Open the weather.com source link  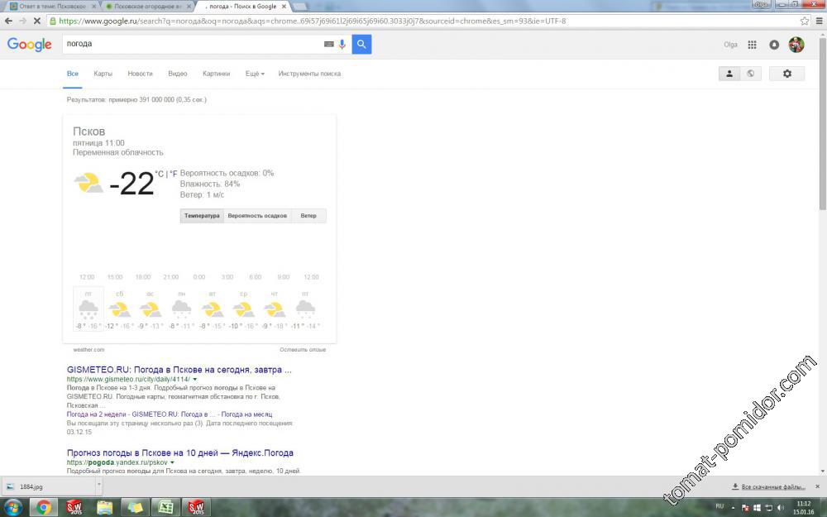[88, 350]
